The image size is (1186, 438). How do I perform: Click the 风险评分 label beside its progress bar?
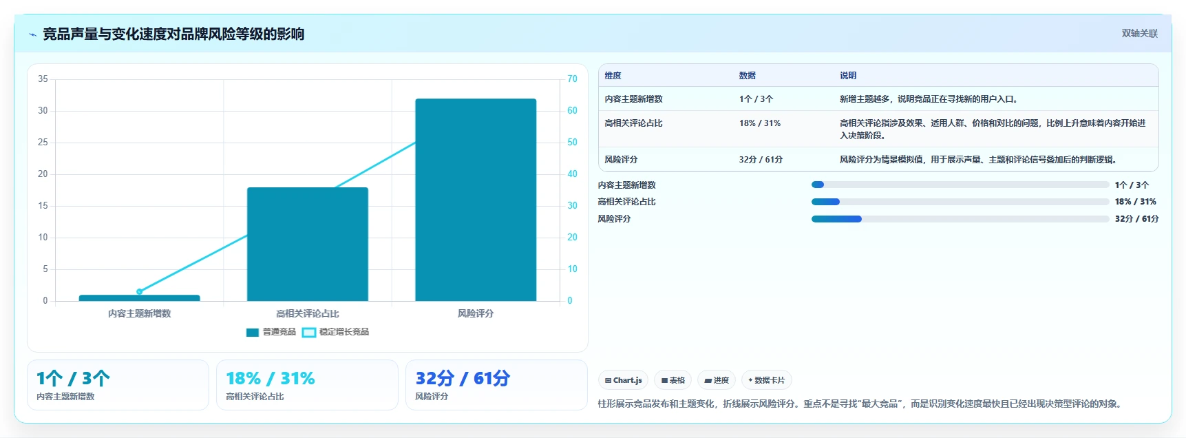(x=615, y=219)
